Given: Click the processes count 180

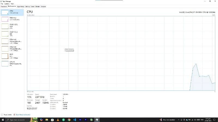Looking at the screenshot, I should pos(29,103).
